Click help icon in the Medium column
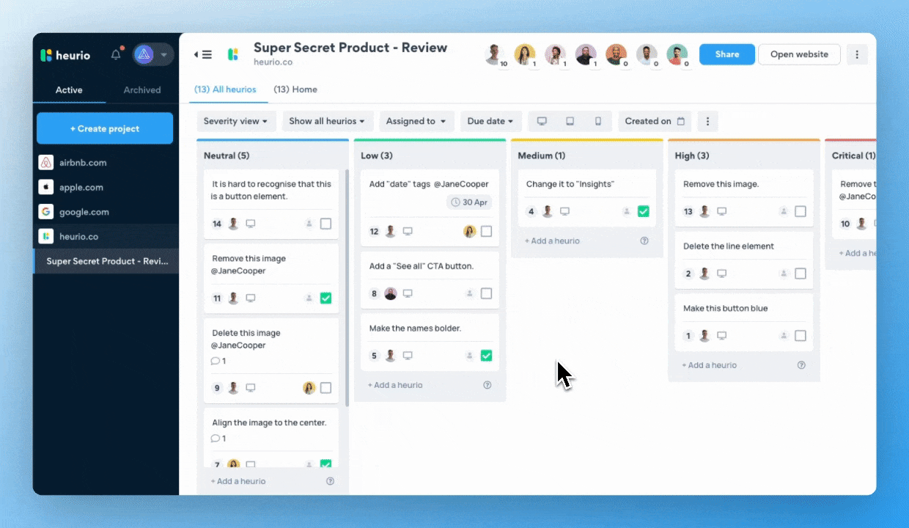 (644, 241)
